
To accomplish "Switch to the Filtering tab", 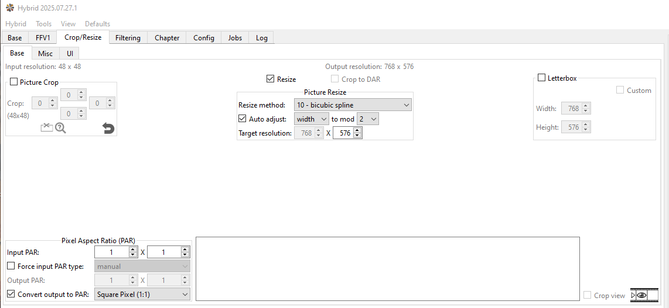I will [x=128, y=38].
